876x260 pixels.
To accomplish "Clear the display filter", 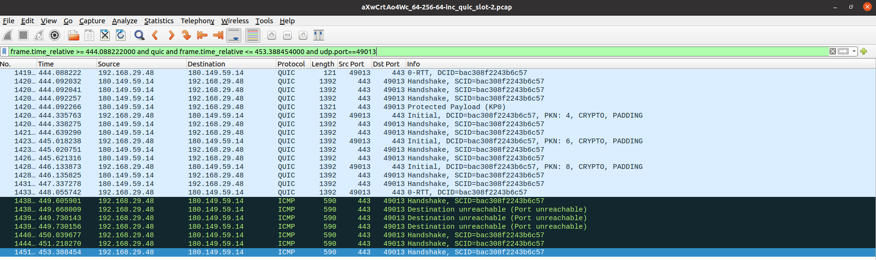I will coord(833,51).
